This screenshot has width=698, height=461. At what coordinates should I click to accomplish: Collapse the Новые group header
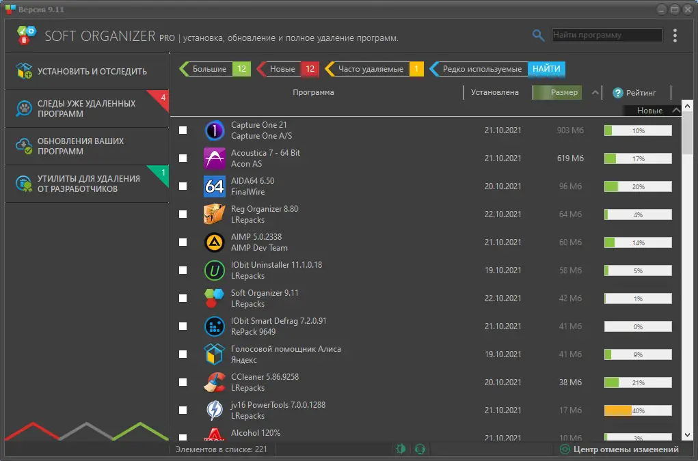click(676, 110)
